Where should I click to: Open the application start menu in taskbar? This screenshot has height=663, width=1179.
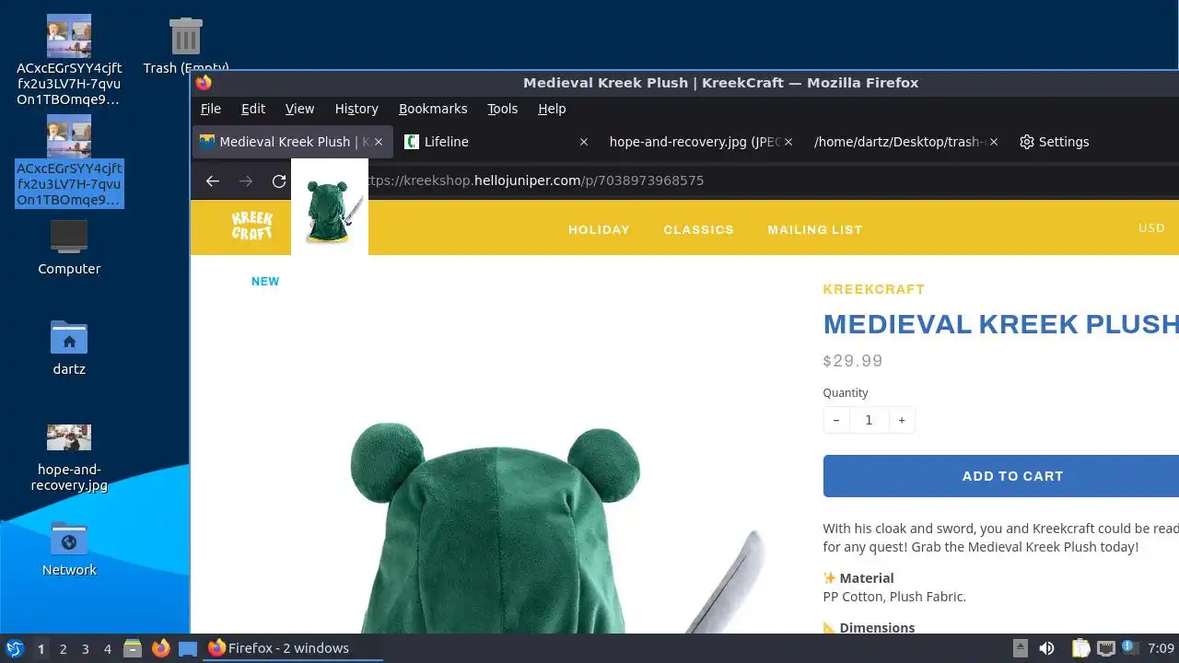(15, 648)
